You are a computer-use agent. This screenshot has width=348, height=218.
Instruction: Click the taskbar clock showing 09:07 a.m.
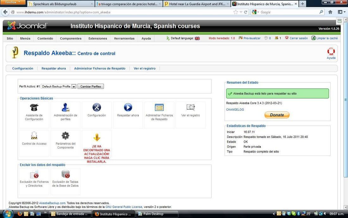click(x=337, y=214)
